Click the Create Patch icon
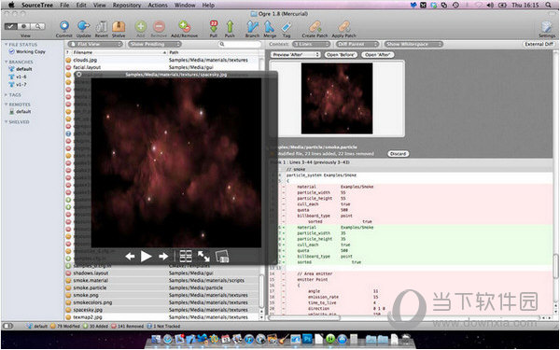 click(315, 26)
